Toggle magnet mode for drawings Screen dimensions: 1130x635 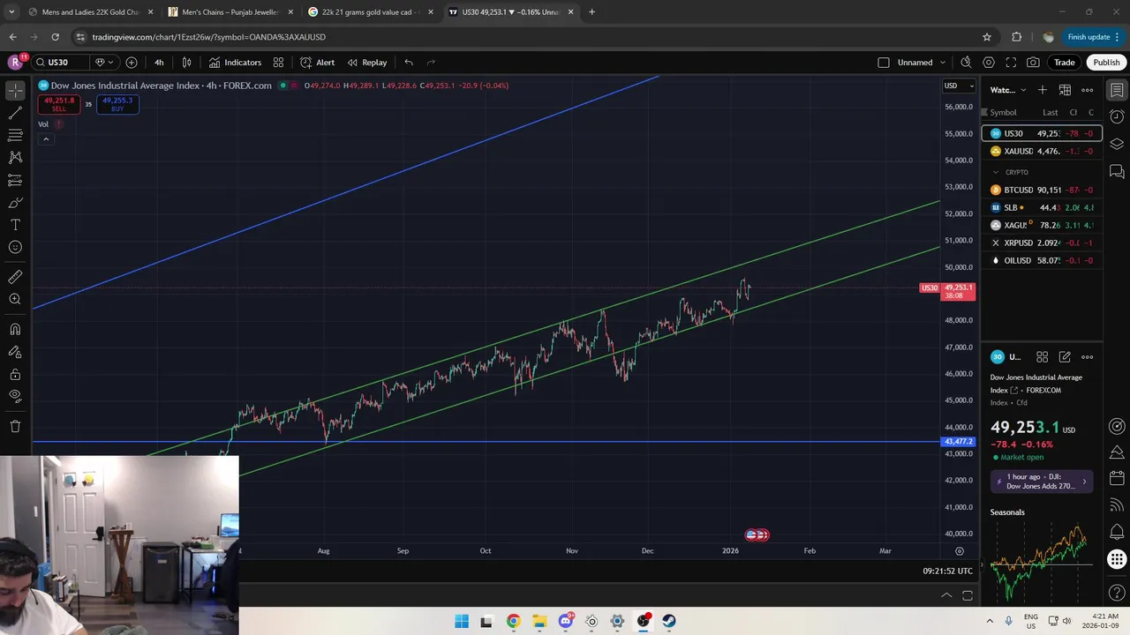[15, 329]
